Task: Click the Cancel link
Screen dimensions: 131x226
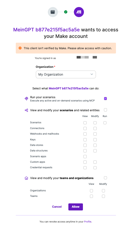Action: [57, 207]
